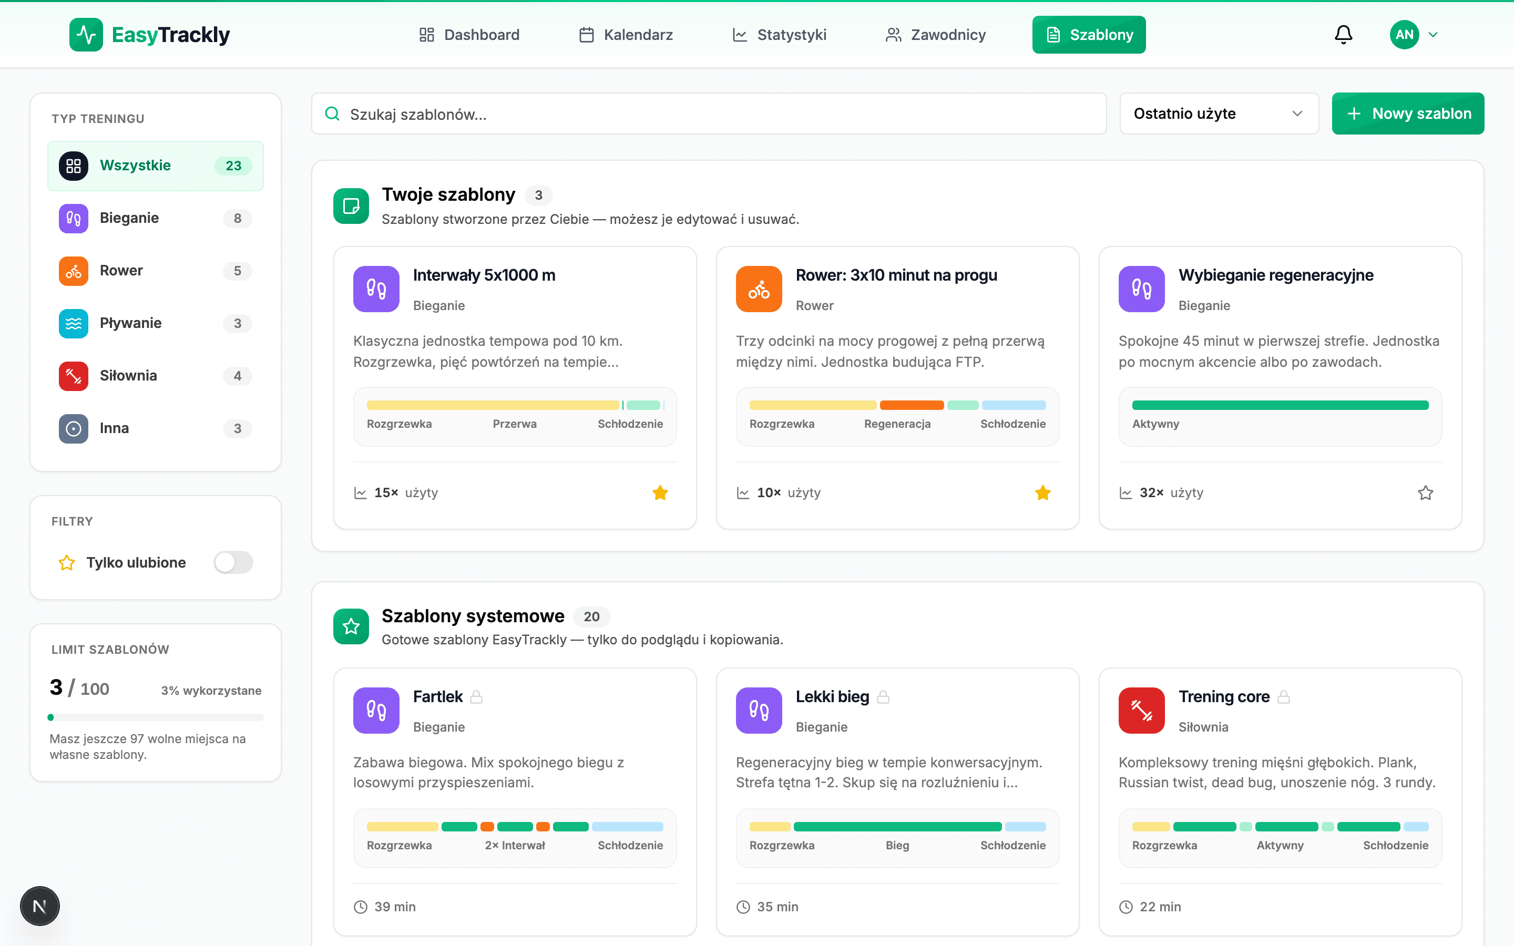Click the 15× użyty usage chart icon
Screen dimensions: 1514x946
tap(360, 493)
